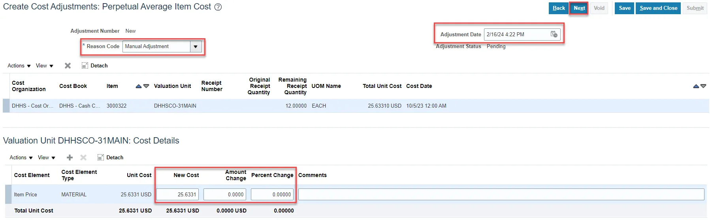
Task: Select row handle of the Item Price row
Action: click(x=8, y=194)
